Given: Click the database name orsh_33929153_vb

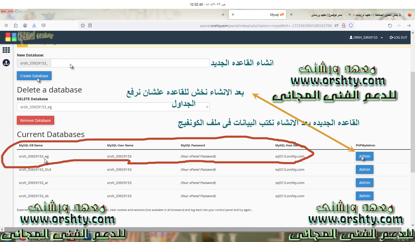Looking at the screenshot, I should (34, 196).
